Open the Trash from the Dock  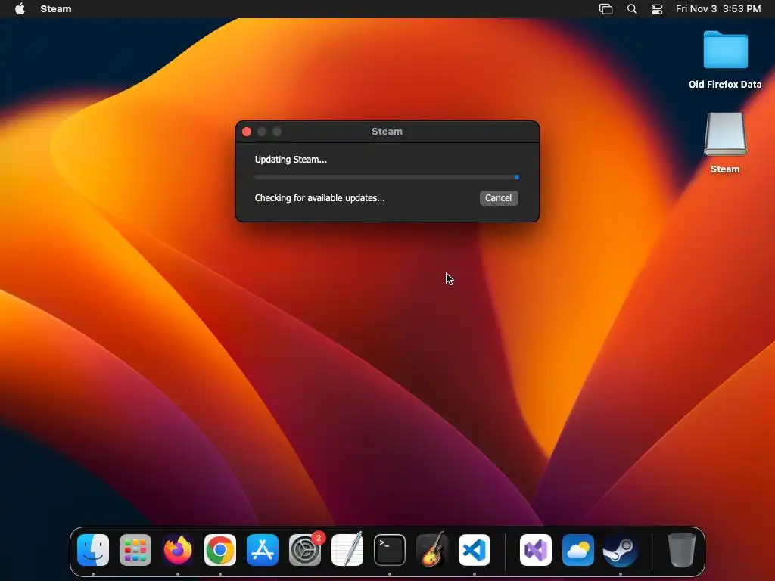(x=682, y=549)
